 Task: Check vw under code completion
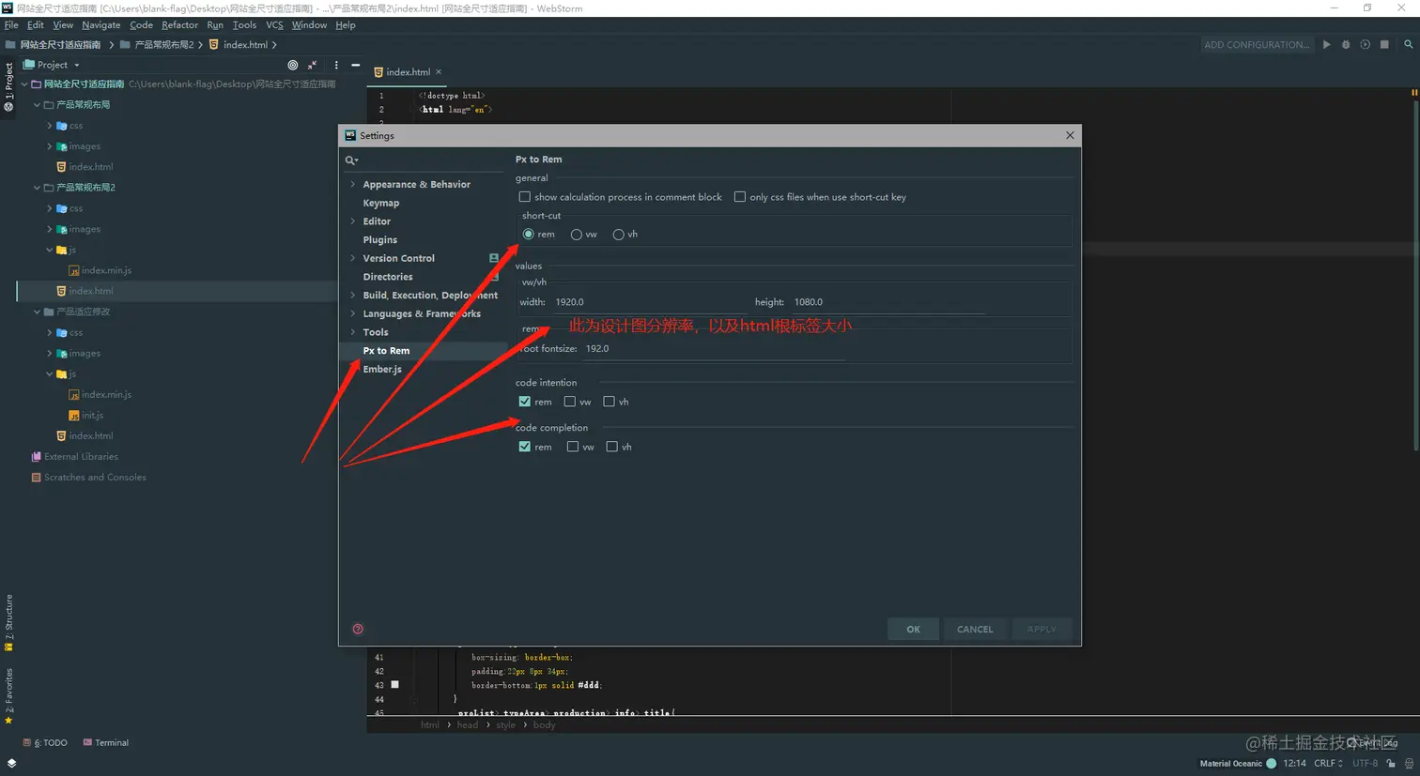point(572,447)
